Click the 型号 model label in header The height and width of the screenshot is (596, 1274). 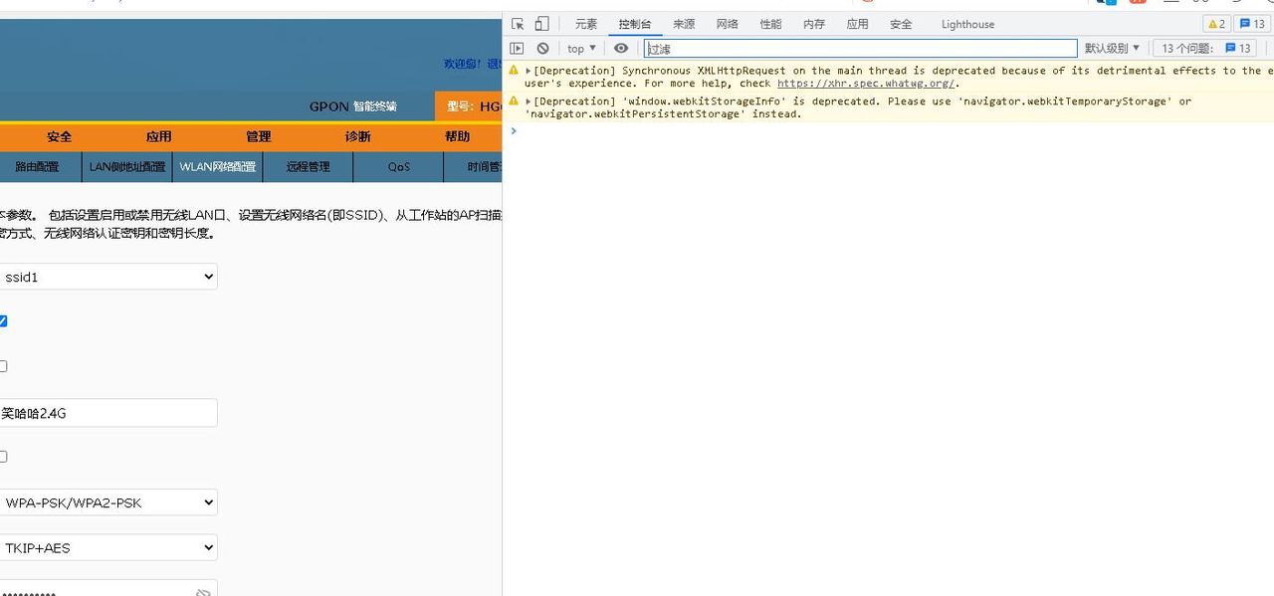tap(461, 106)
